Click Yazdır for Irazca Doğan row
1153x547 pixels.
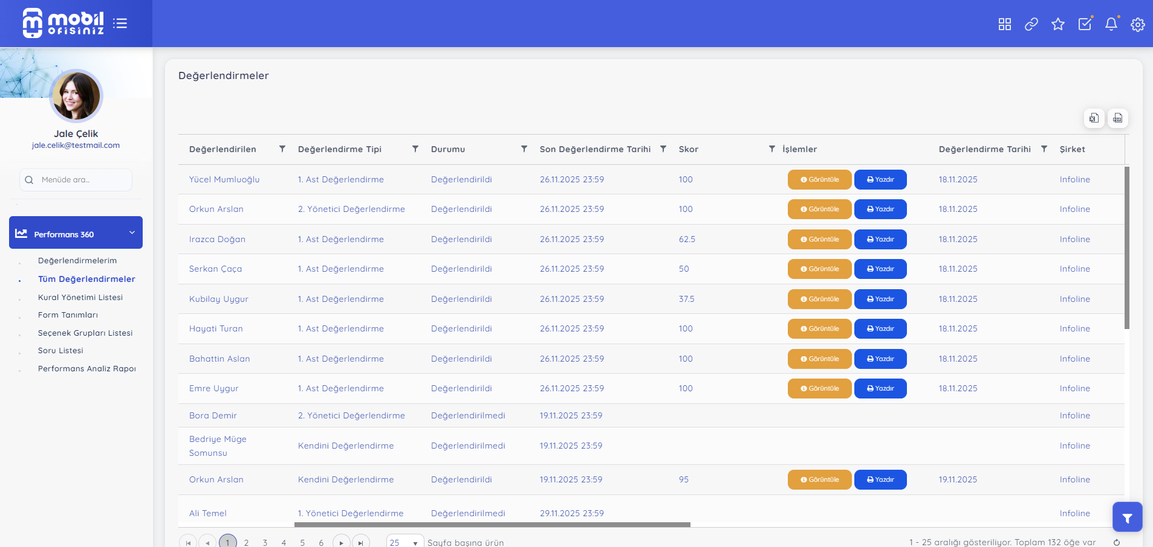[880, 240]
